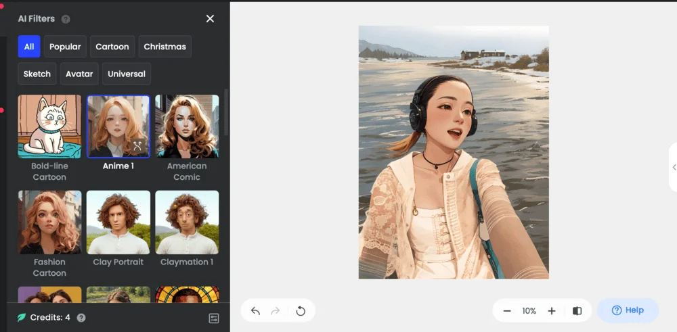Show the Christmas filters tab

pos(165,47)
